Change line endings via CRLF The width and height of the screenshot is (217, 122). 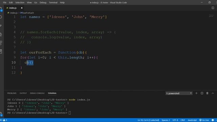click(x=183, y=120)
